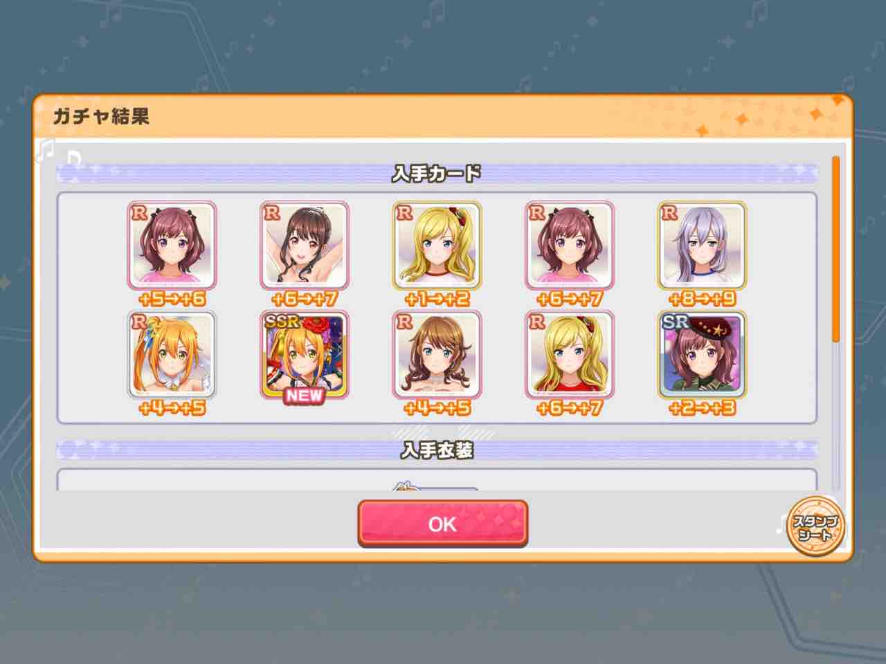886x664 pixels.
Task: Click the NEW badge on SSR card
Action: point(305,396)
